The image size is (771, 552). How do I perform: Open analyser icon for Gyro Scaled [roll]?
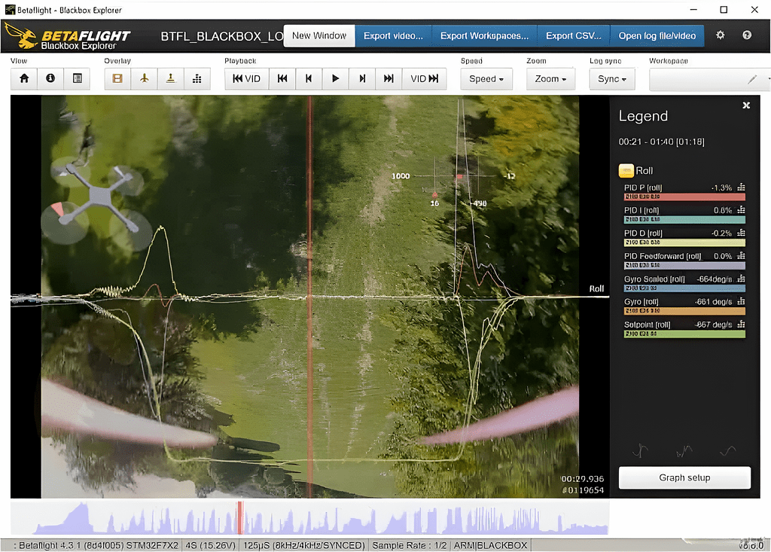(x=741, y=279)
